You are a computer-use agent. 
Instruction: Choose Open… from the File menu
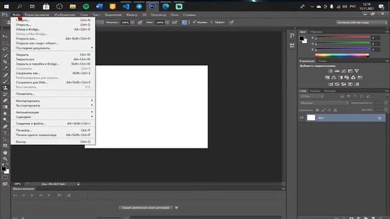tap(53, 25)
